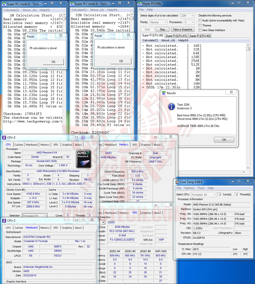Click the disabled Start button in Hyper PI

click(x=147, y=29)
